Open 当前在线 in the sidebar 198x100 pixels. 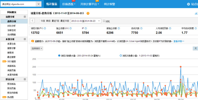point(11,30)
